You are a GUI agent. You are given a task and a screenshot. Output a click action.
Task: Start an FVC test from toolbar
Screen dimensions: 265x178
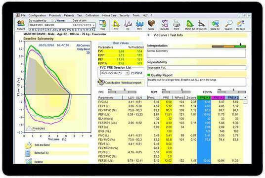coord(116,25)
